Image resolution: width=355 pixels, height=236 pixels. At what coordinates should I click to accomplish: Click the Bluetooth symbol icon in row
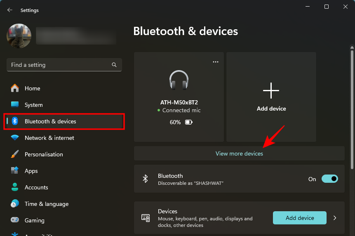146,179
